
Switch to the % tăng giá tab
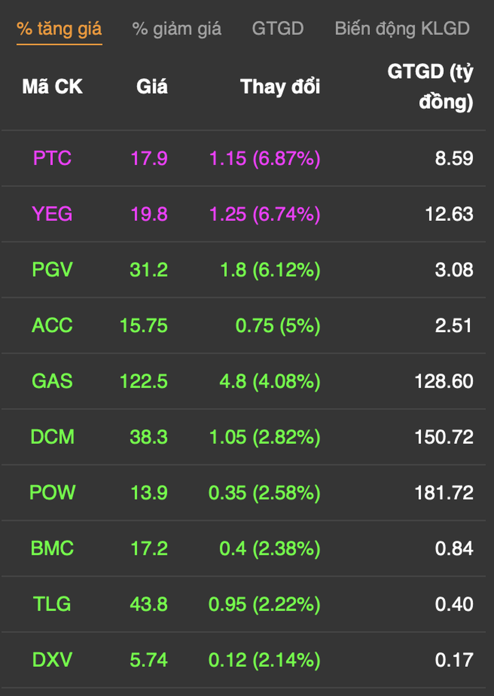(x=59, y=29)
